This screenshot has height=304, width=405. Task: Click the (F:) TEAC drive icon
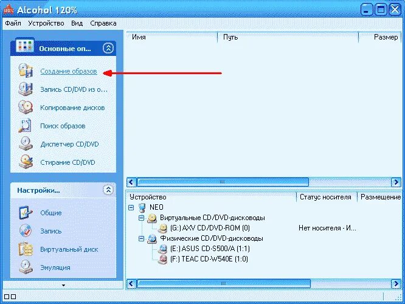coord(163,259)
